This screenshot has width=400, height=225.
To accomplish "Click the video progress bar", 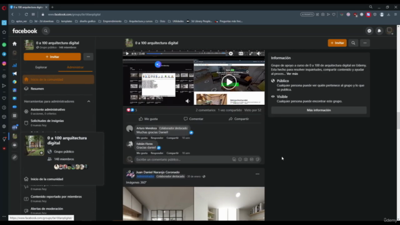I will (x=186, y=54).
